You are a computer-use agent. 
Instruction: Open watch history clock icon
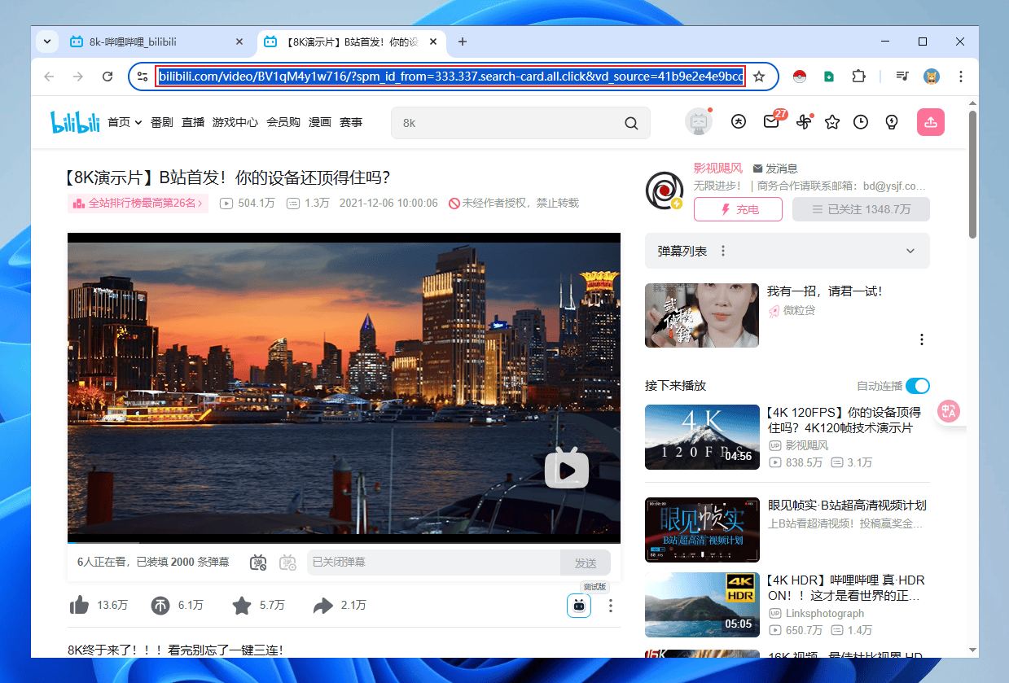(x=861, y=122)
